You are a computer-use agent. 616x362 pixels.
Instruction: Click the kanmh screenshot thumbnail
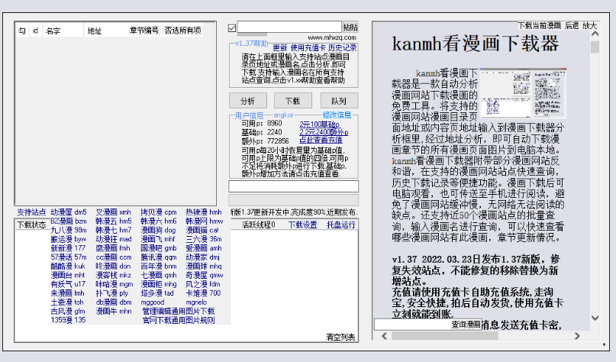(511, 92)
